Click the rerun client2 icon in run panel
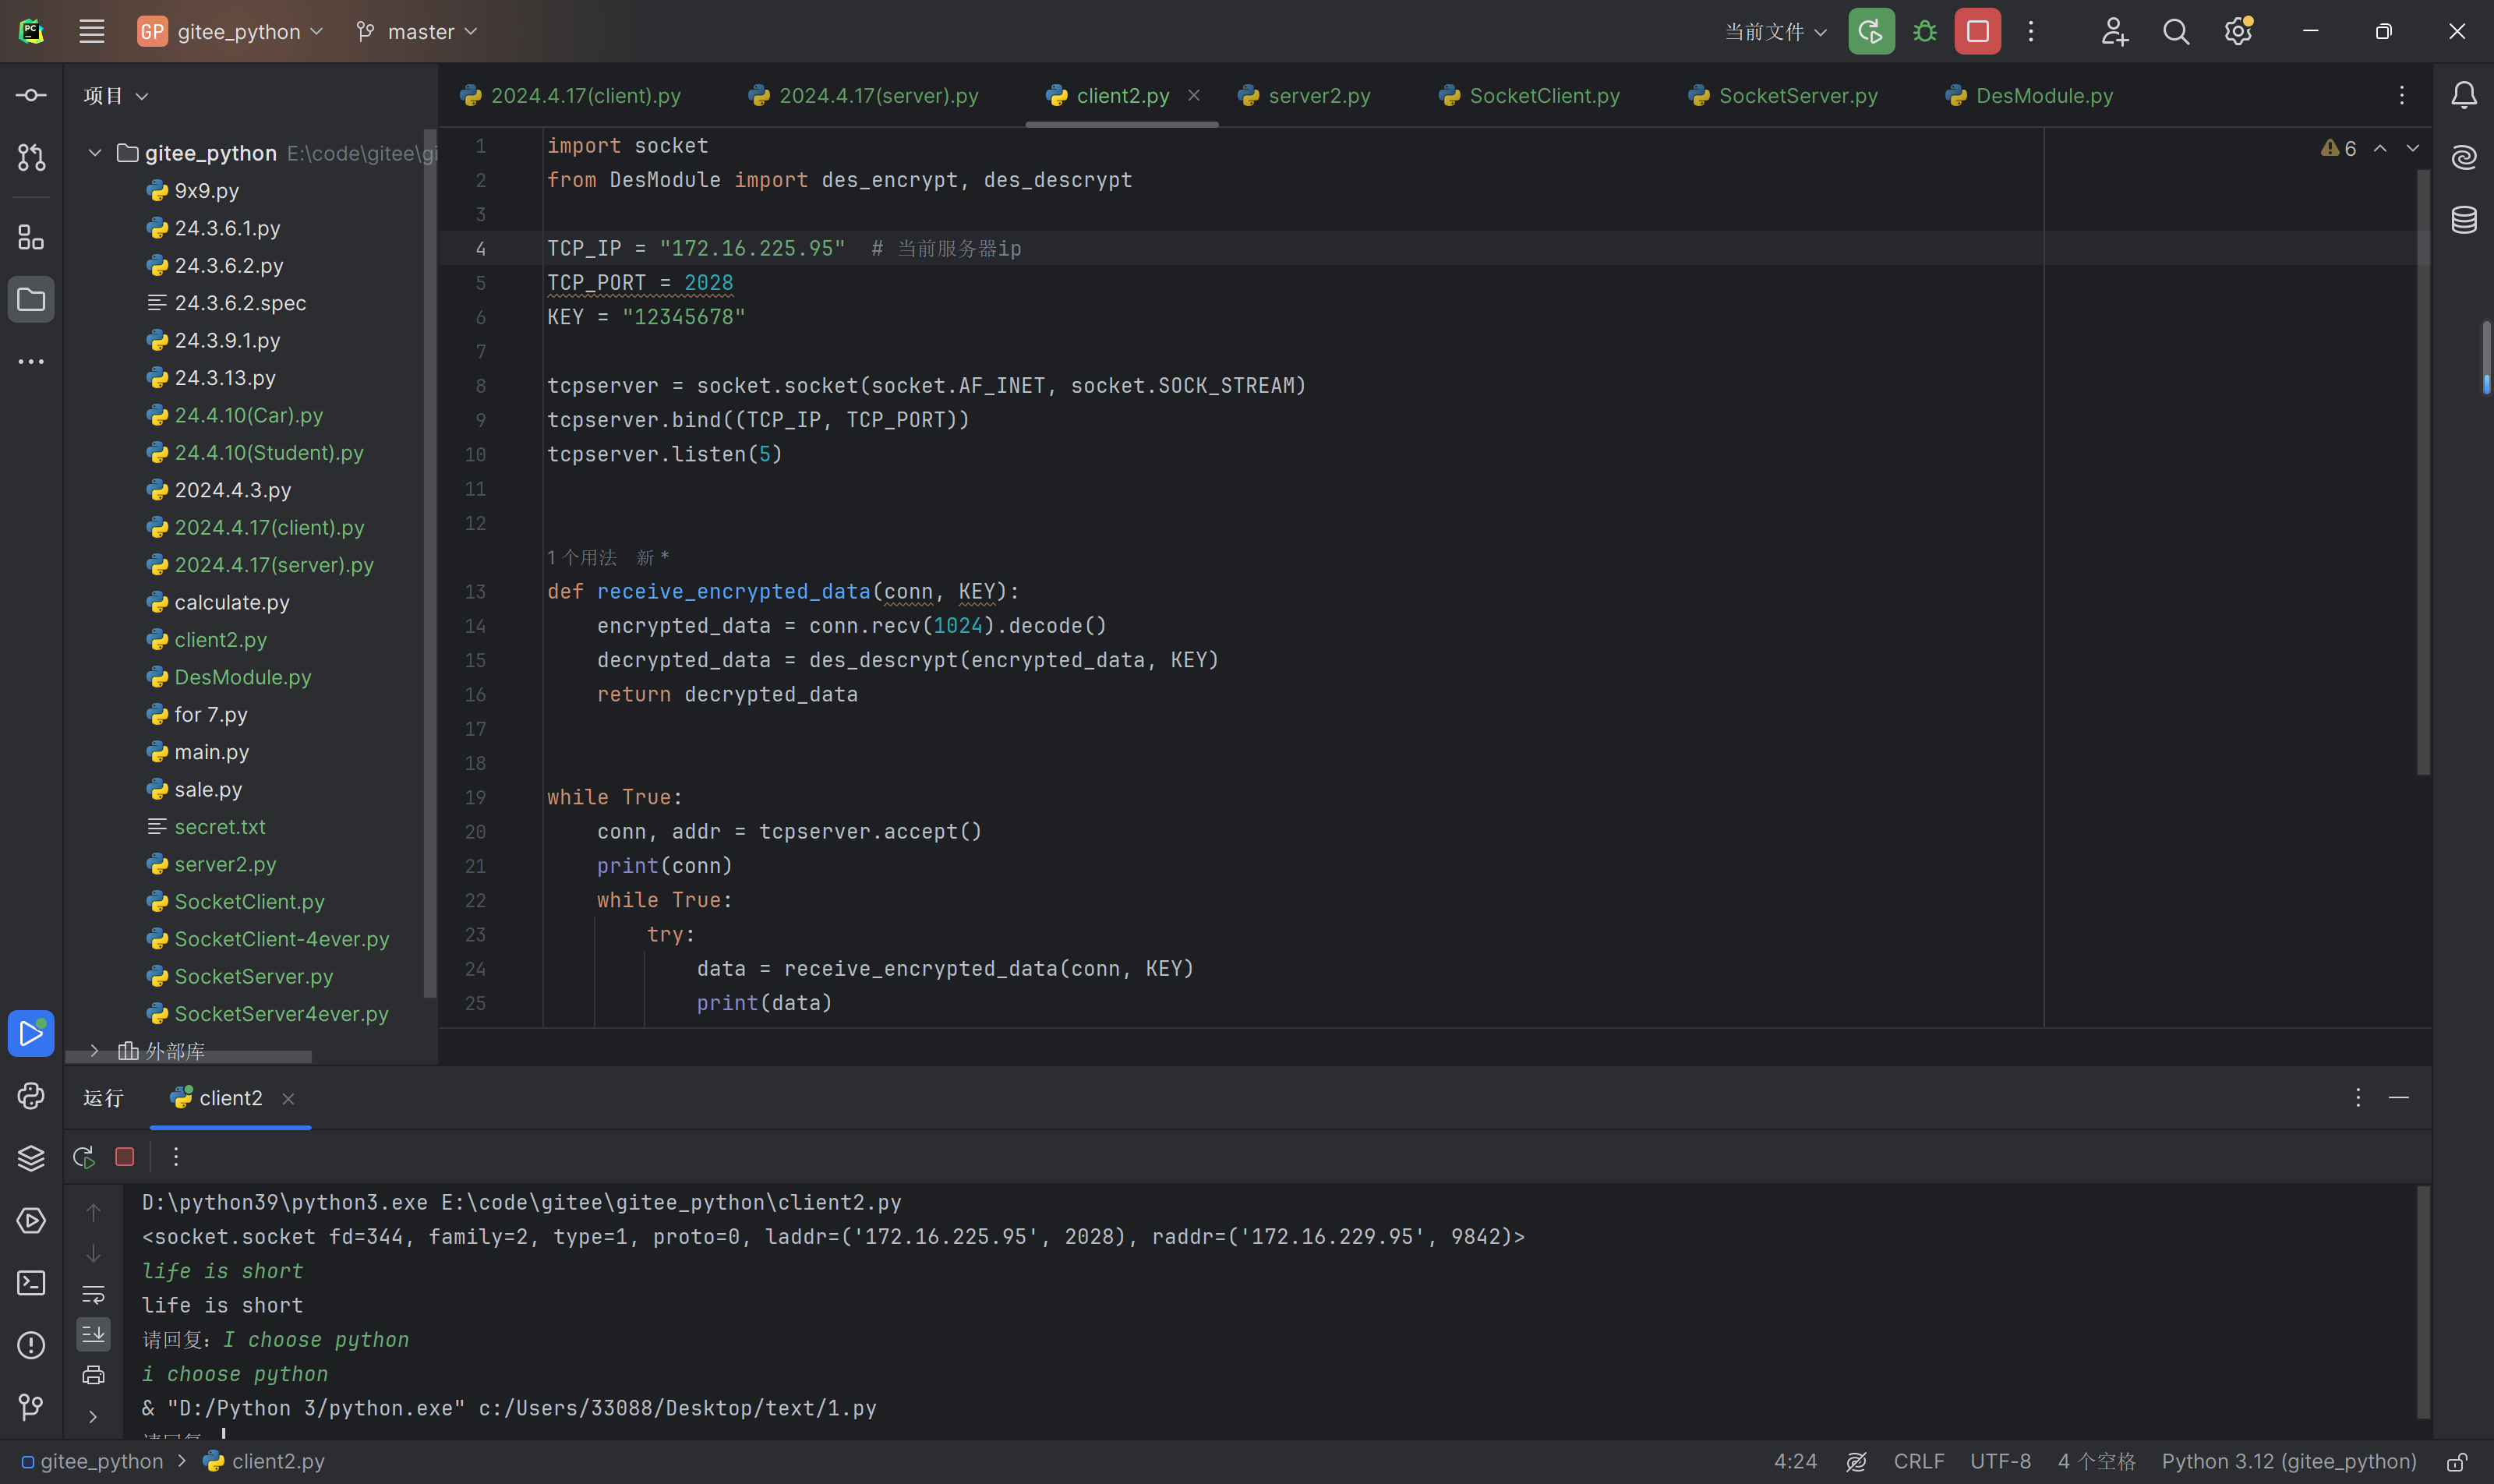The width and height of the screenshot is (2494, 1484). click(84, 1157)
